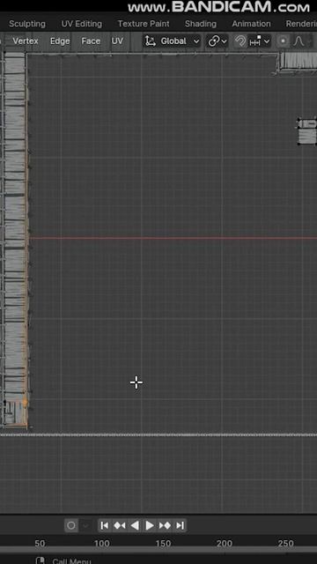Switch to the Sculpting workspace tab

click(x=27, y=24)
